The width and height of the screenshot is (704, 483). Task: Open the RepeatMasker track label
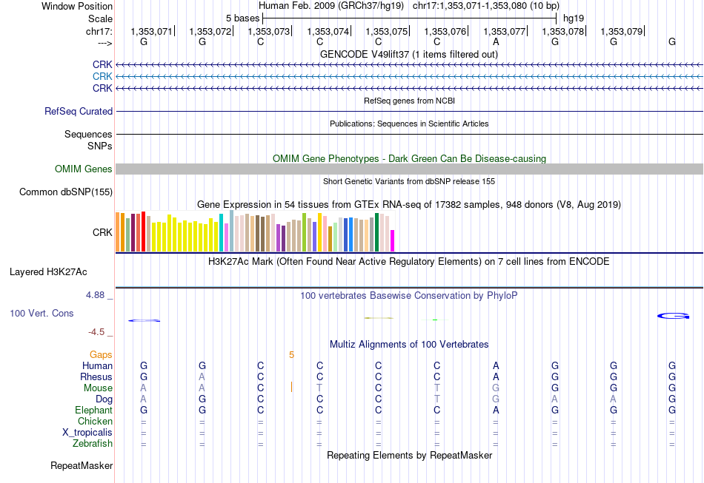[82, 465]
